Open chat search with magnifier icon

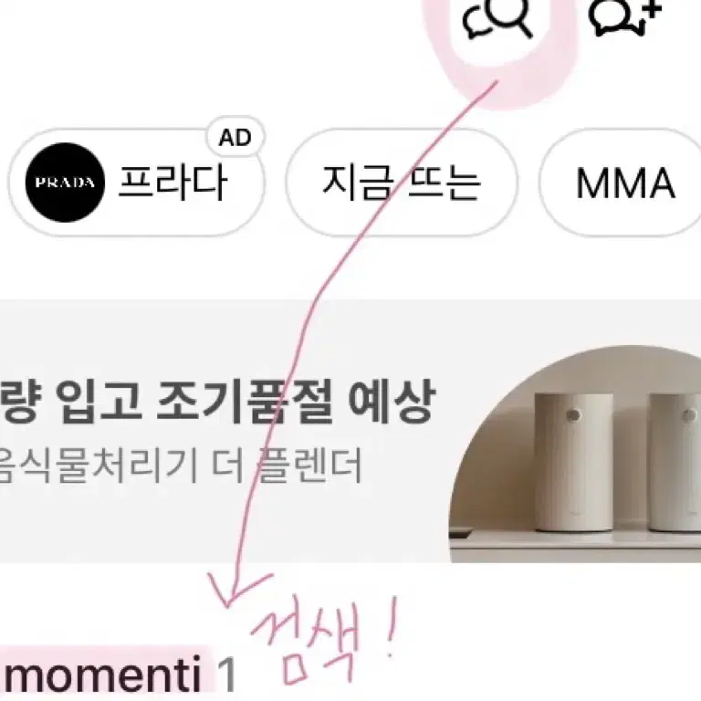click(497, 19)
